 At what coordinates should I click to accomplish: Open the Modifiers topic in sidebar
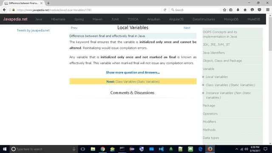tap(210, 122)
